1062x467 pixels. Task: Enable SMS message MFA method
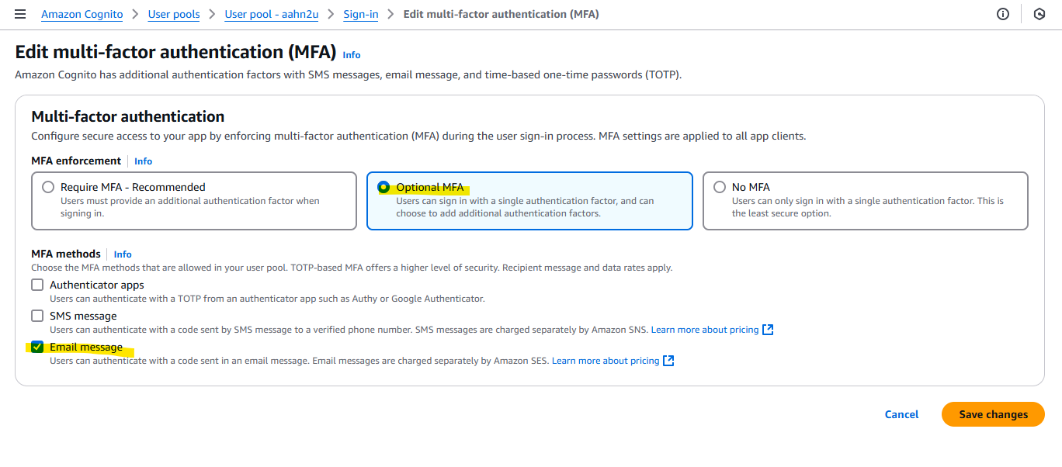click(36, 315)
